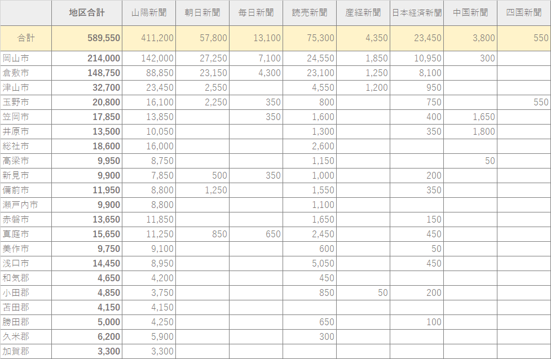
Task: Select the 瀬戸内市 row label
Action: (x=26, y=205)
